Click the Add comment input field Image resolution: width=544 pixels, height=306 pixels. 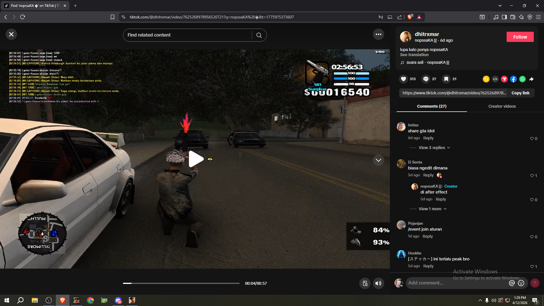(457, 283)
